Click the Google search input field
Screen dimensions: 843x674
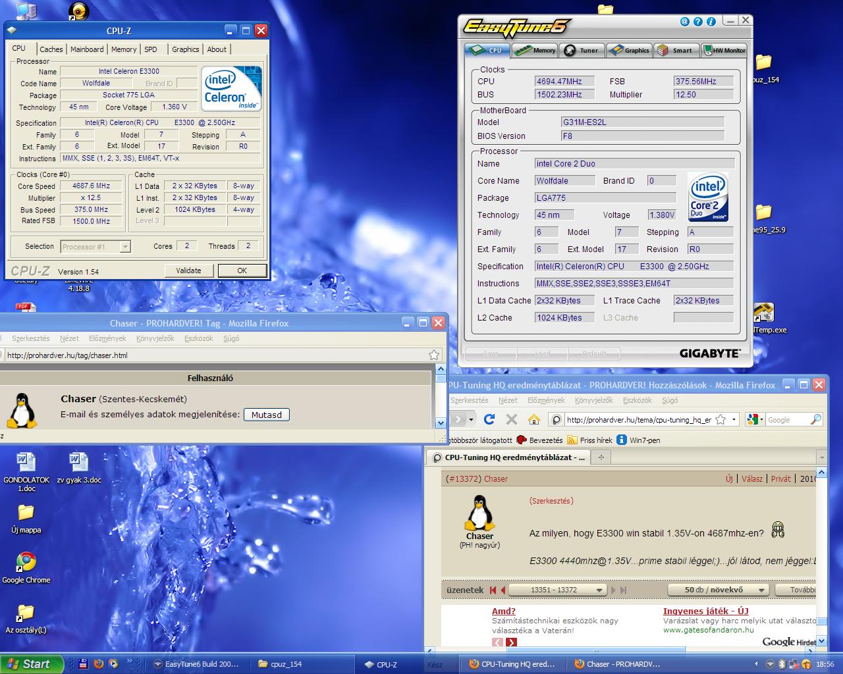(x=788, y=419)
